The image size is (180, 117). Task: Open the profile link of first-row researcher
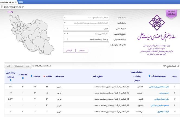pyautogui.click(x=159, y=87)
